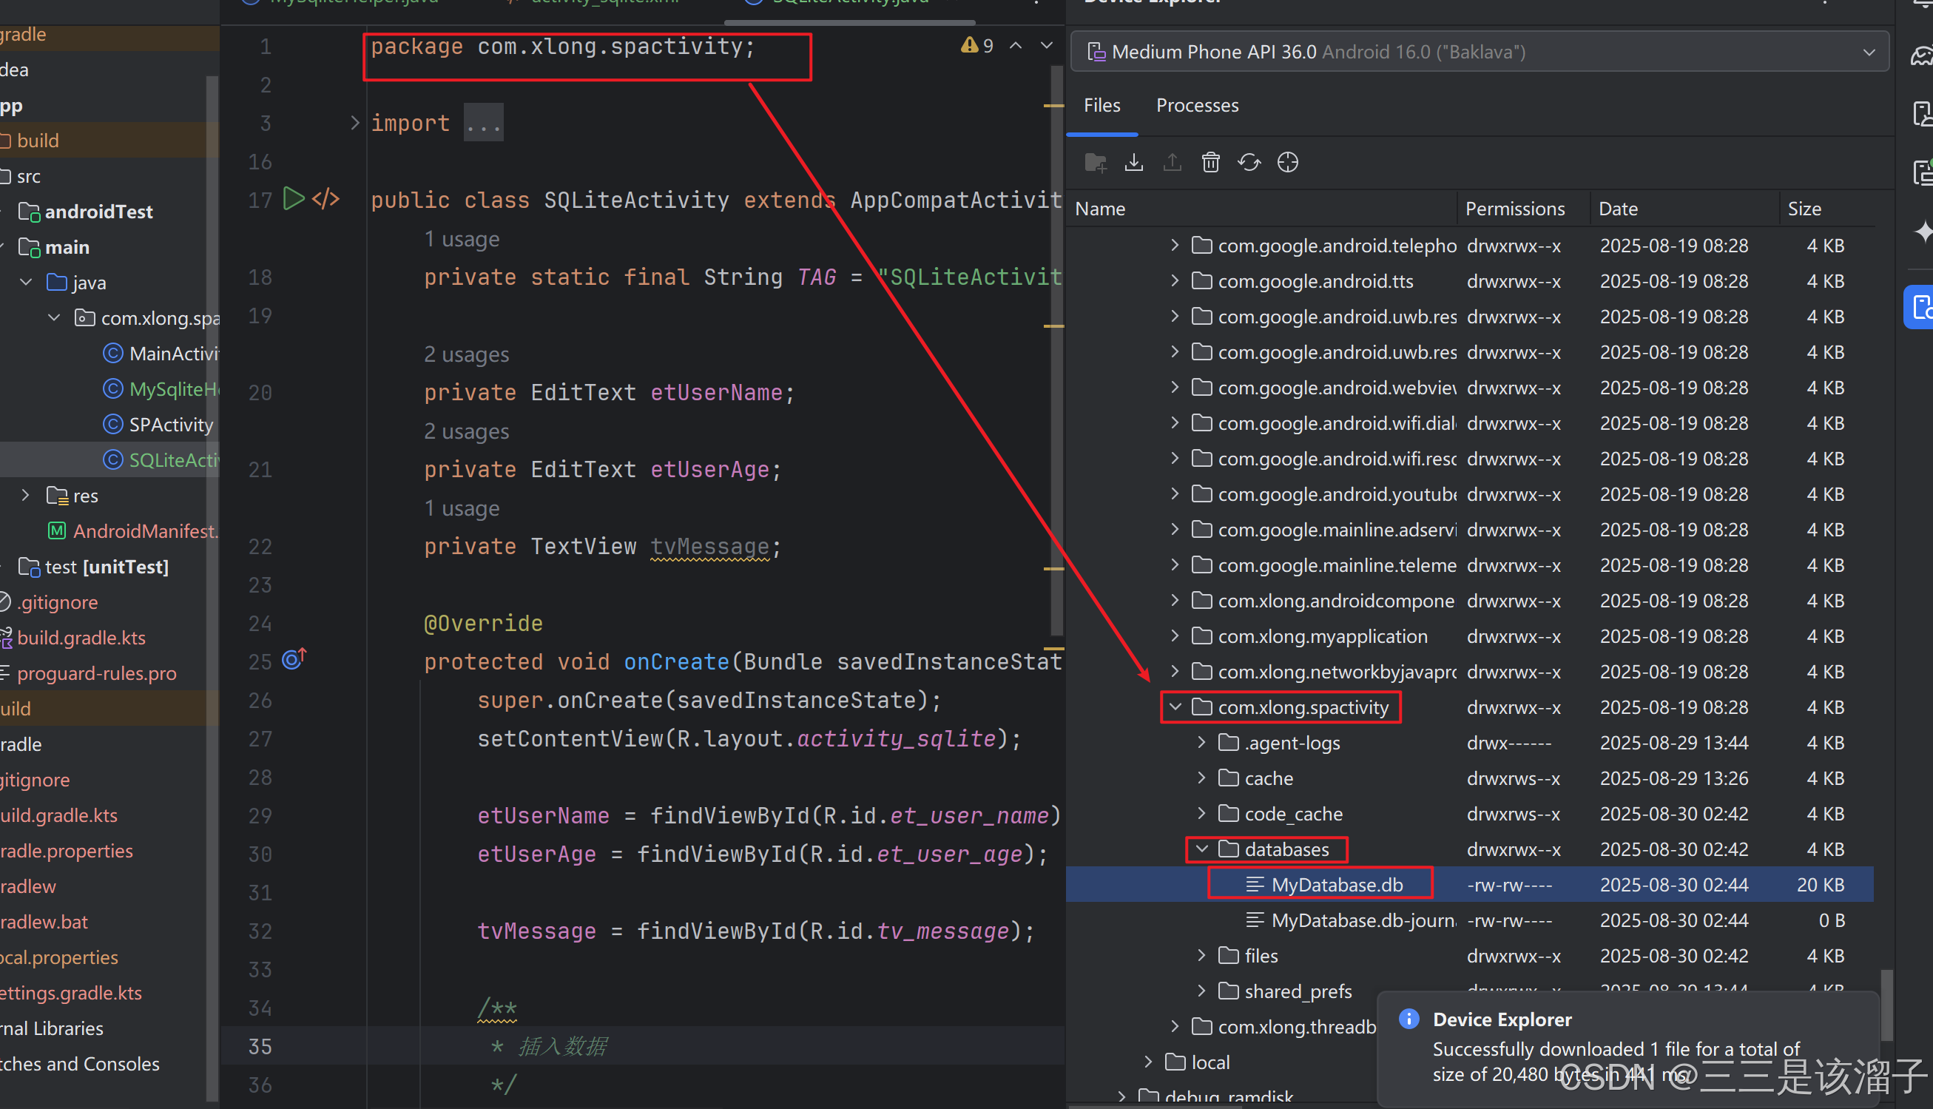Select the test [unitTest] folder
Viewport: 1933px width, 1109px height.
pyautogui.click(x=93, y=567)
